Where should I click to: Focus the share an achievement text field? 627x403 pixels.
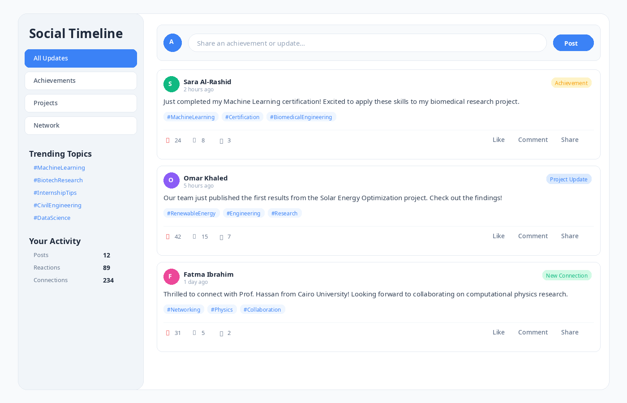point(367,43)
